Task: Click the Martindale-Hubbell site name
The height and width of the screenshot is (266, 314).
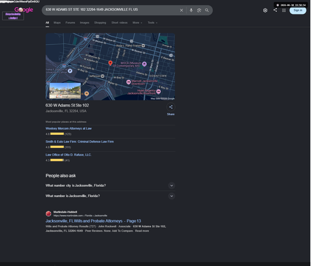Action: click(x=65, y=212)
